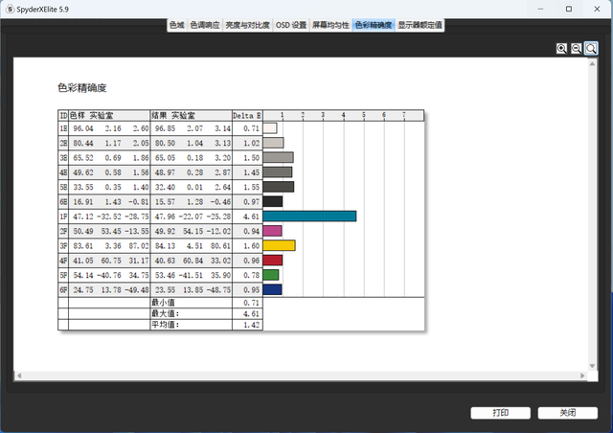Click the zoom out magnifier icon
613x433 pixels.
pos(577,48)
